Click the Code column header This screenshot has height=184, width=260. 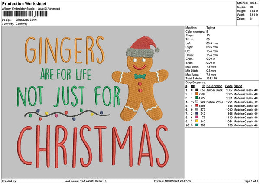pos(229,86)
